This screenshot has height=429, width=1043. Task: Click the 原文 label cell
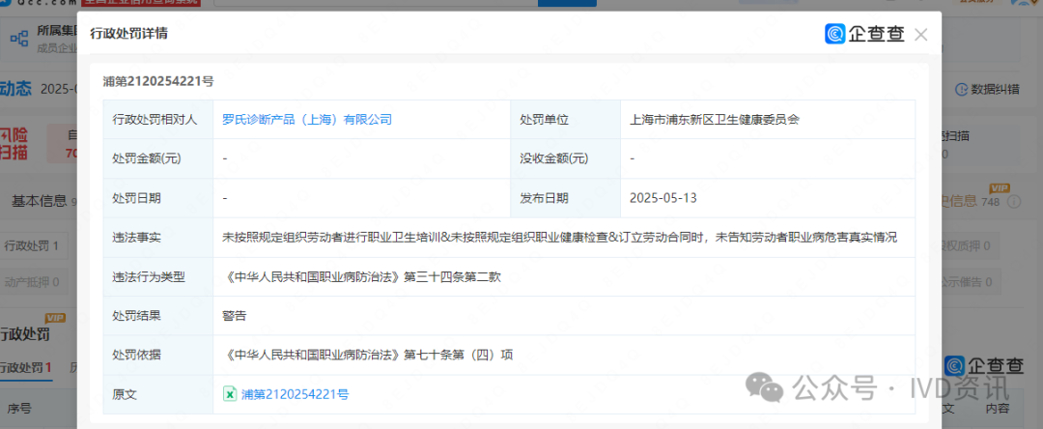tap(158, 394)
